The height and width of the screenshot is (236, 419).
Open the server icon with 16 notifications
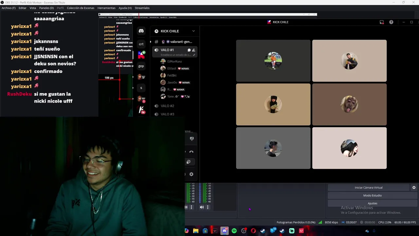(x=141, y=110)
